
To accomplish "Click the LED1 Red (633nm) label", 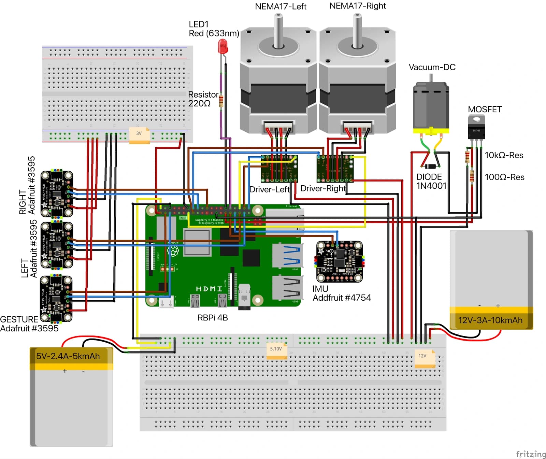I will (214, 29).
